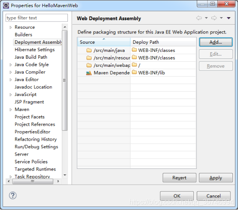Select Deployment Assembly page
238x210 pixels.
38,42
